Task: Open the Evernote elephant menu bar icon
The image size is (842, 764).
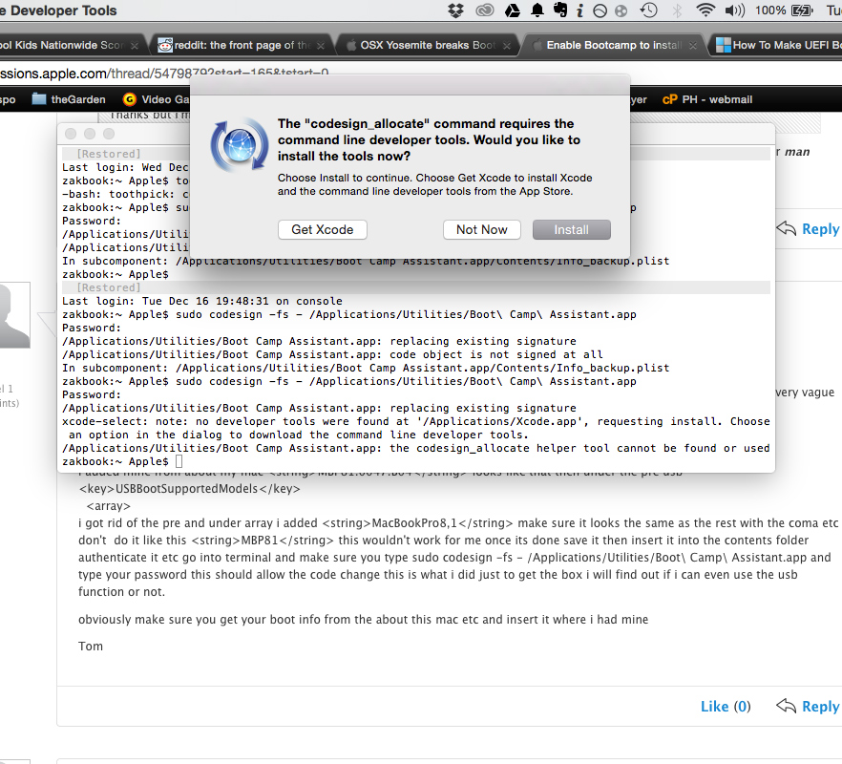Action: click(x=560, y=11)
